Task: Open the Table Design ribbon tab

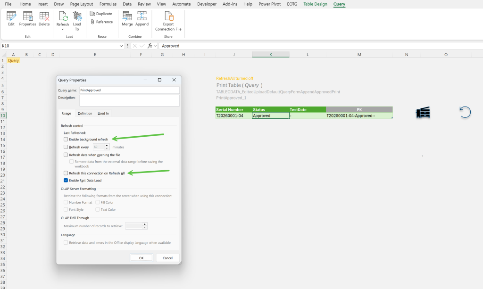Action: 315,4
